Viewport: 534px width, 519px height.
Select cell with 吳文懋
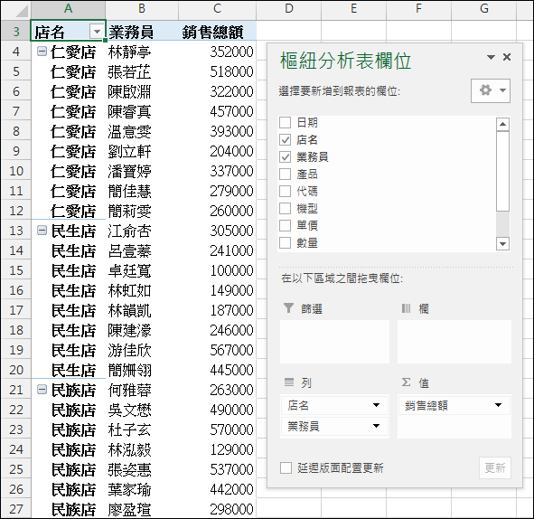click(x=142, y=410)
